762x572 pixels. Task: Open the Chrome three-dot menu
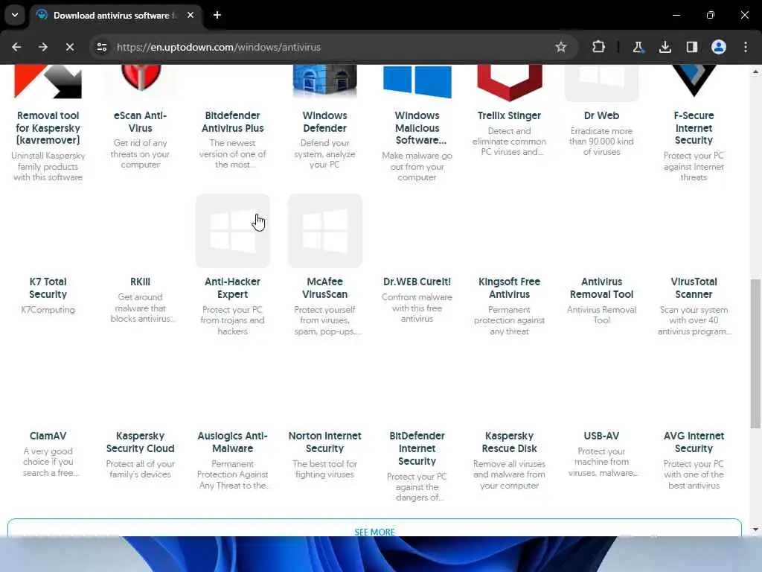[746, 47]
